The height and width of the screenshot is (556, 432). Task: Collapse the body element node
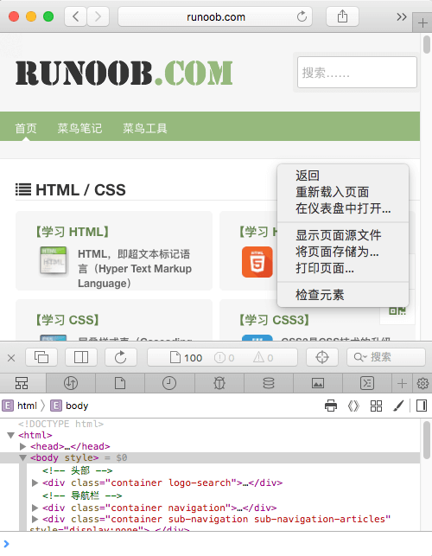point(23,457)
